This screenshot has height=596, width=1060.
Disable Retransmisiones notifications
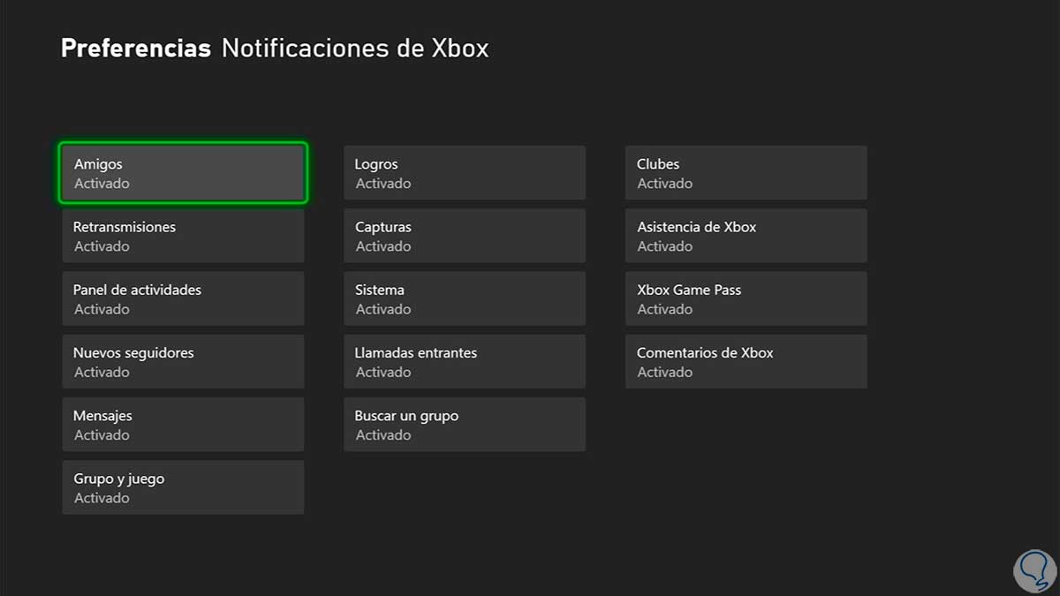tap(183, 236)
